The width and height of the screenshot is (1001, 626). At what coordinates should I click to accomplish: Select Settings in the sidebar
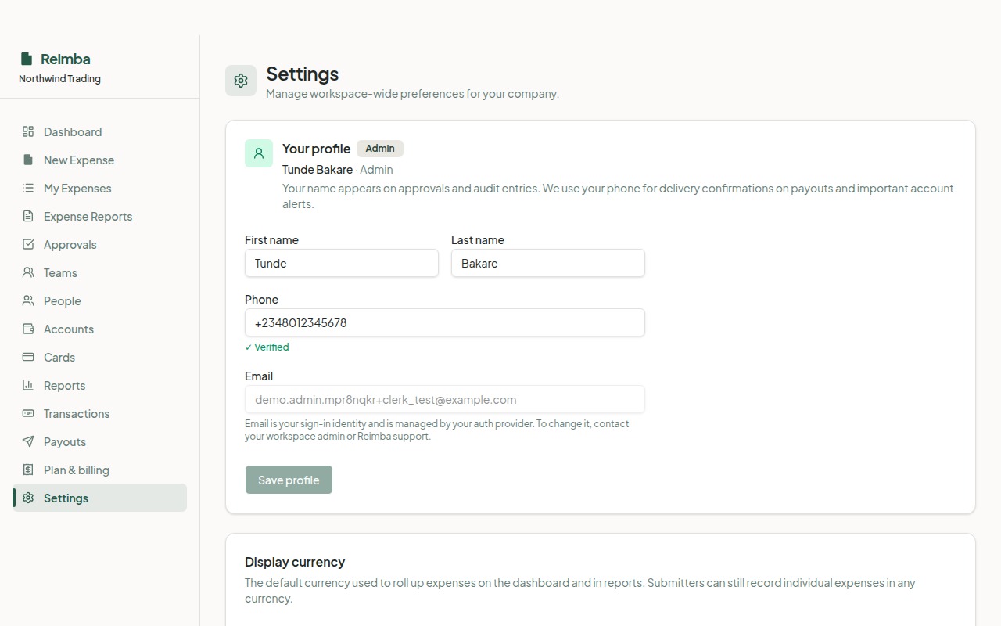click(x=99, y=498)
